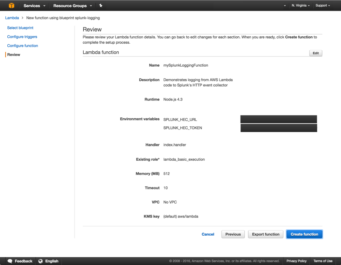341x265 pixels.
Task: Open the Select blueprint step
Action: coord(20,28)
